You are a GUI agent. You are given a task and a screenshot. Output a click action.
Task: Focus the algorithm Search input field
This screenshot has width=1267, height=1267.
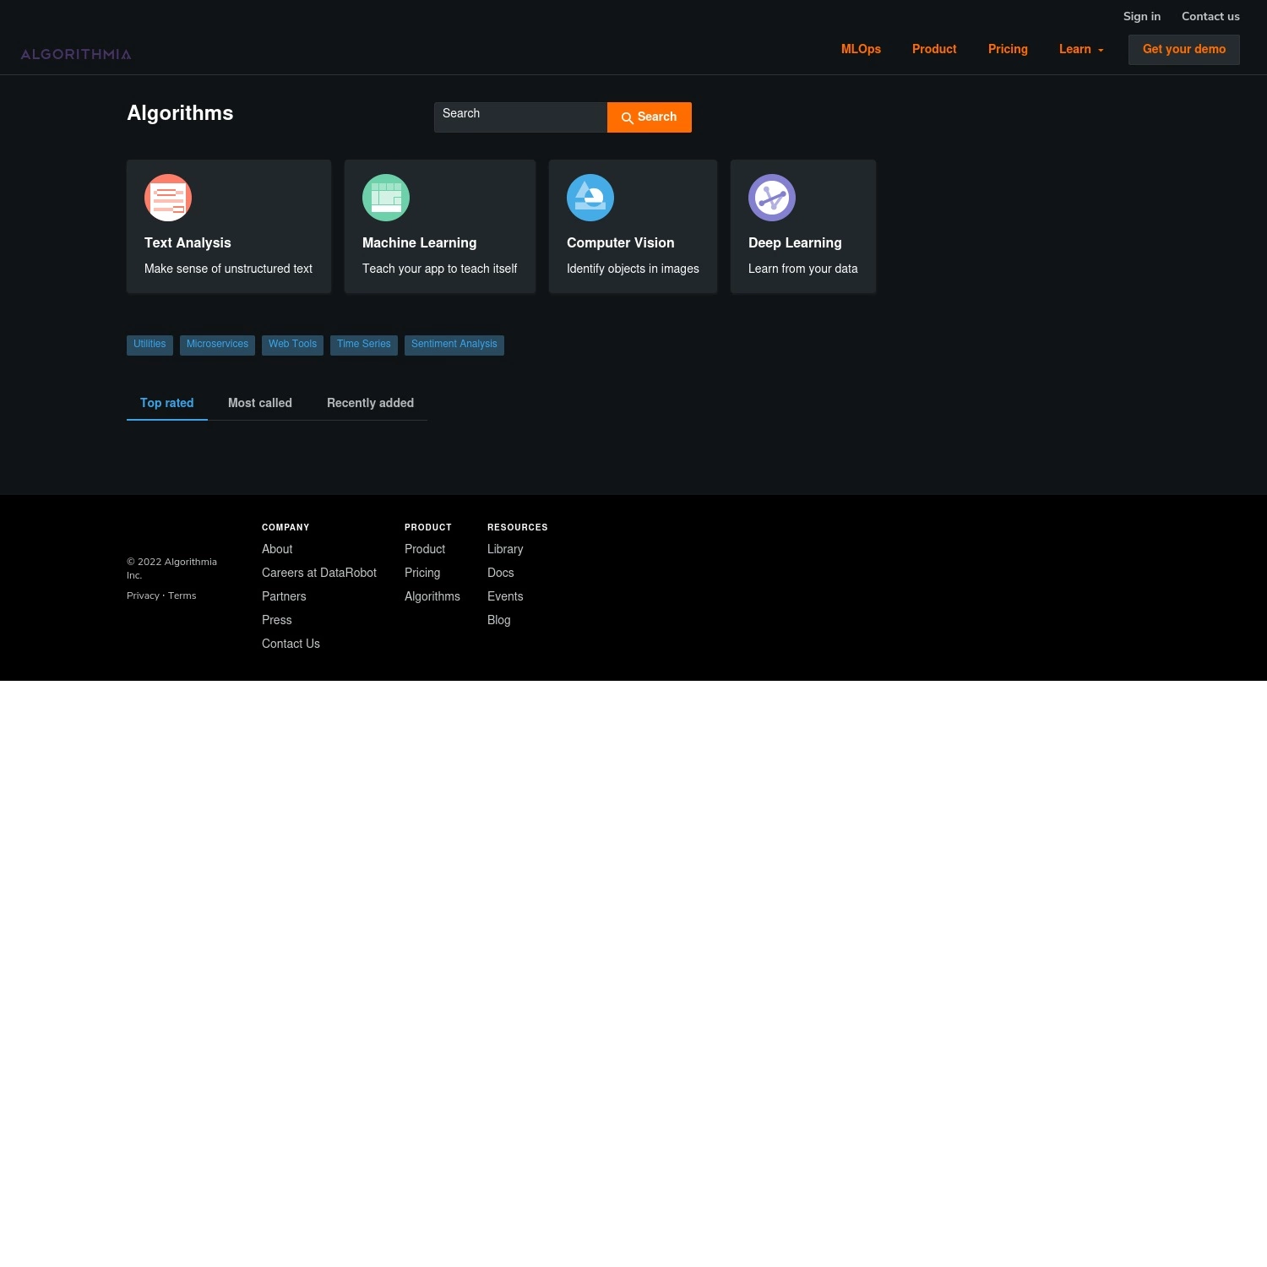point(520,117)
